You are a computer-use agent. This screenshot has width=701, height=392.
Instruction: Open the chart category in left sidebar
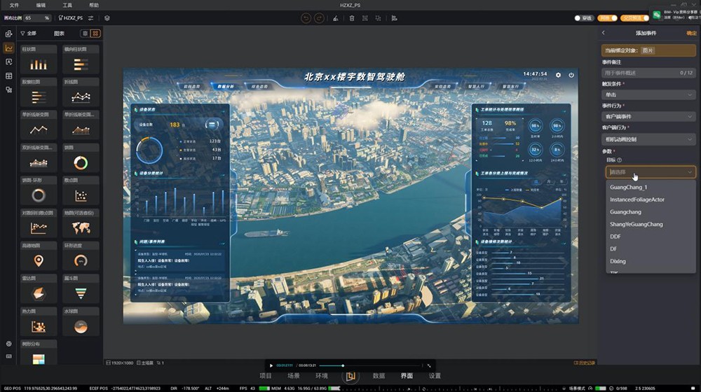pos(8,48)
